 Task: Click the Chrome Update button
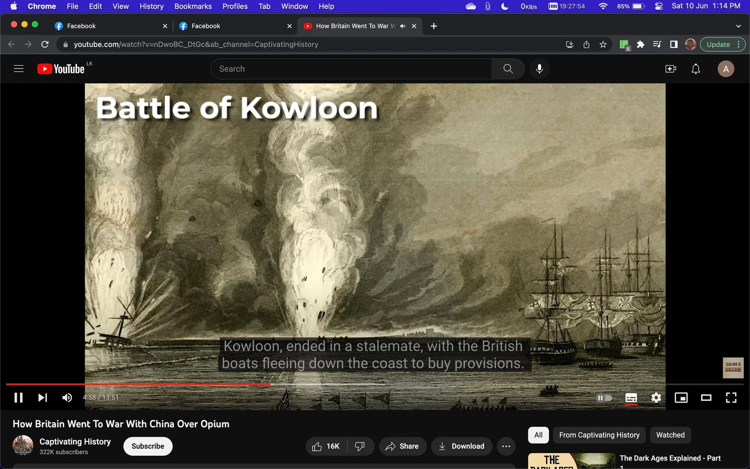point(723,44)
